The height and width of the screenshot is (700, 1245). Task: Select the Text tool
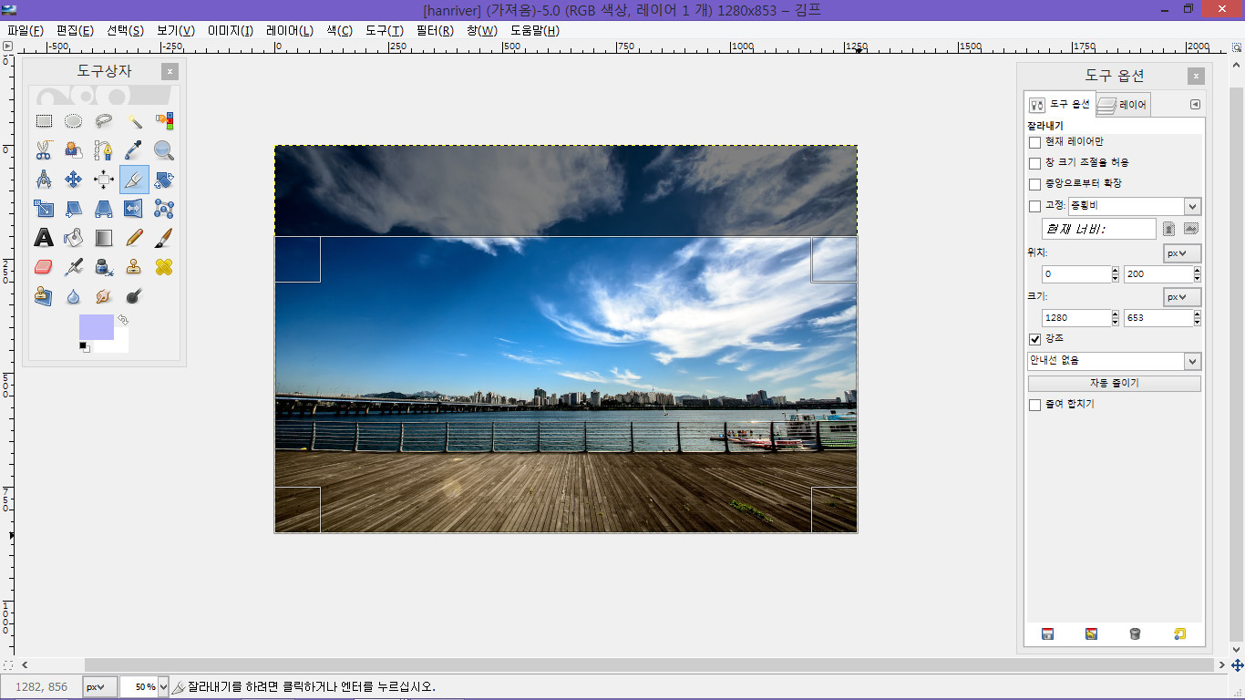tap(44, 238)
